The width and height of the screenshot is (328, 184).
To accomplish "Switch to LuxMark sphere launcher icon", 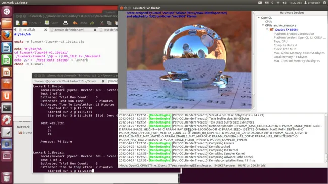I will [x=7, y=145].
